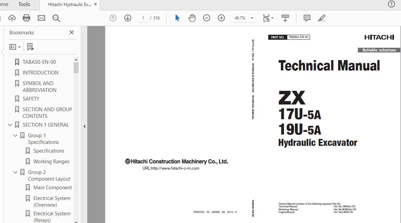Screen dimensions: 401x223
Task: Click the page number input field
Action: tap(143, 18)
